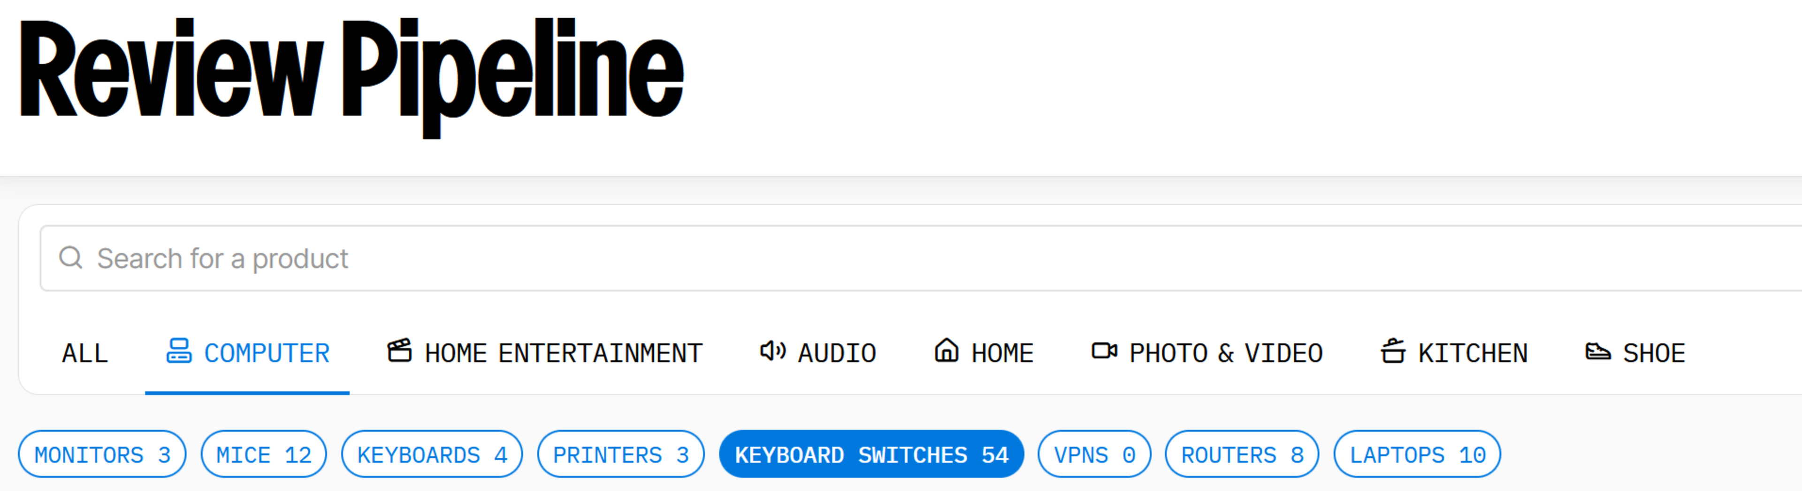Click the magnifying glass search icon

pos(71,258)
